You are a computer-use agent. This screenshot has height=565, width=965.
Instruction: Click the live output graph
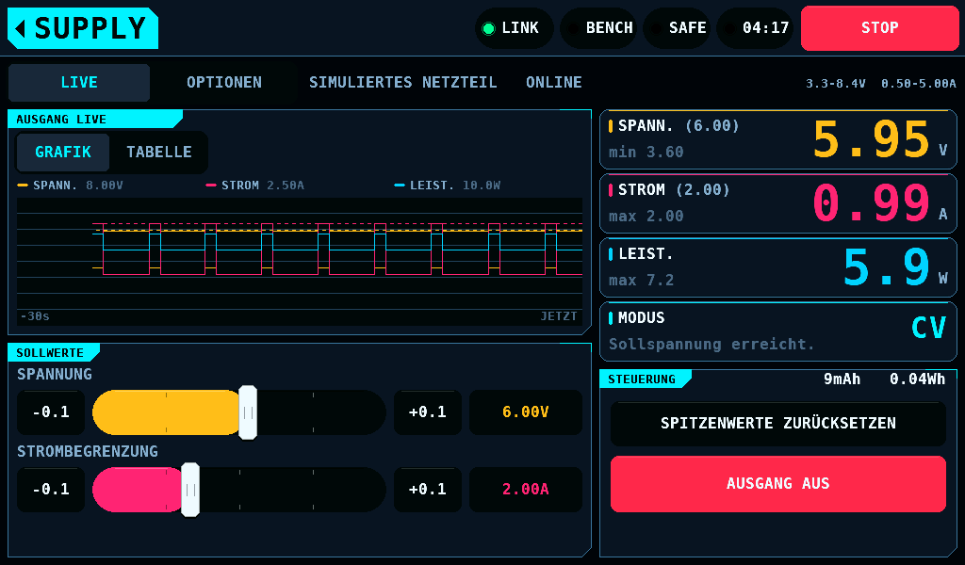click(x=300, y=261)
